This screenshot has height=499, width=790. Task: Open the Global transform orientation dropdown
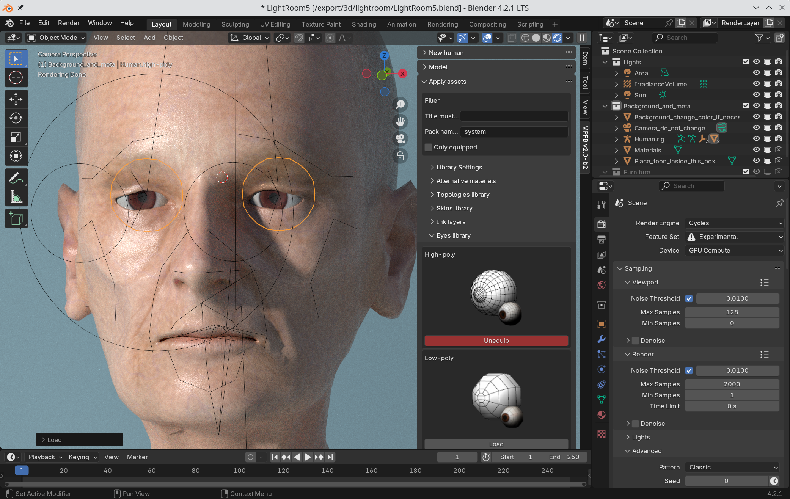click(250, 38)
